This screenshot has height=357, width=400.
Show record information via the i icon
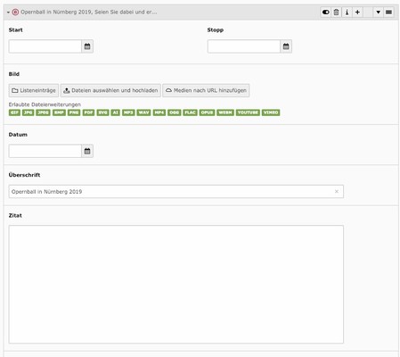click(x=347, y=12)
